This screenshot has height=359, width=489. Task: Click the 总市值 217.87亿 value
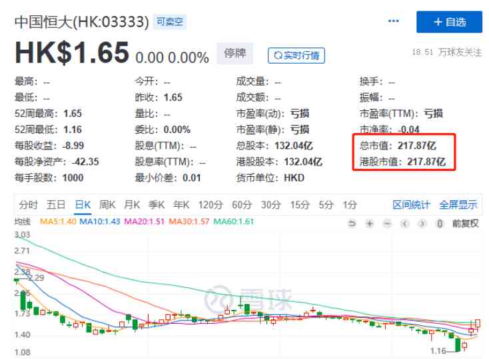click(x=416, y=146)
